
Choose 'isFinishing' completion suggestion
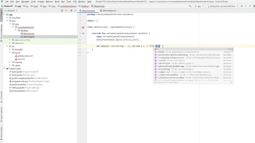(193, 69)
